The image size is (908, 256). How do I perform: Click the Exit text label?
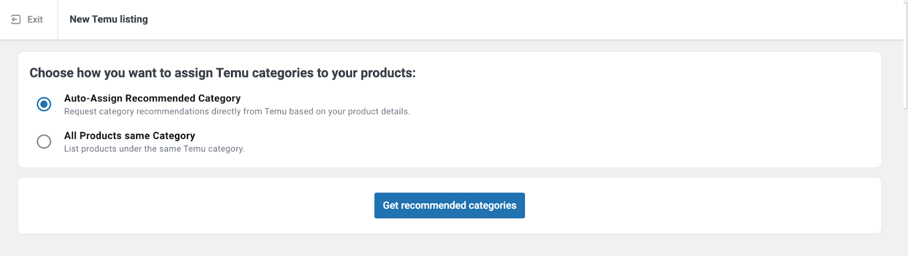point(35,19)
